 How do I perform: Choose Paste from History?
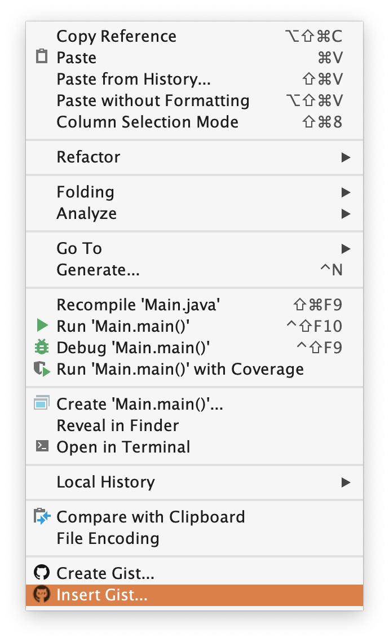pos(134,79)
